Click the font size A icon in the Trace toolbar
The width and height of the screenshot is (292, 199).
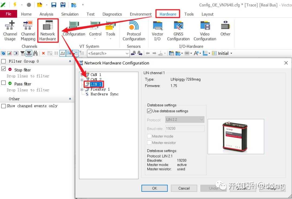(196, 53)
